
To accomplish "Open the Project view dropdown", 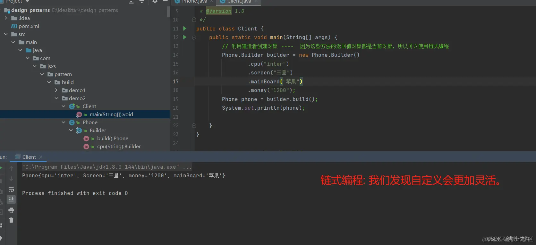I will (x=27, y=2).
